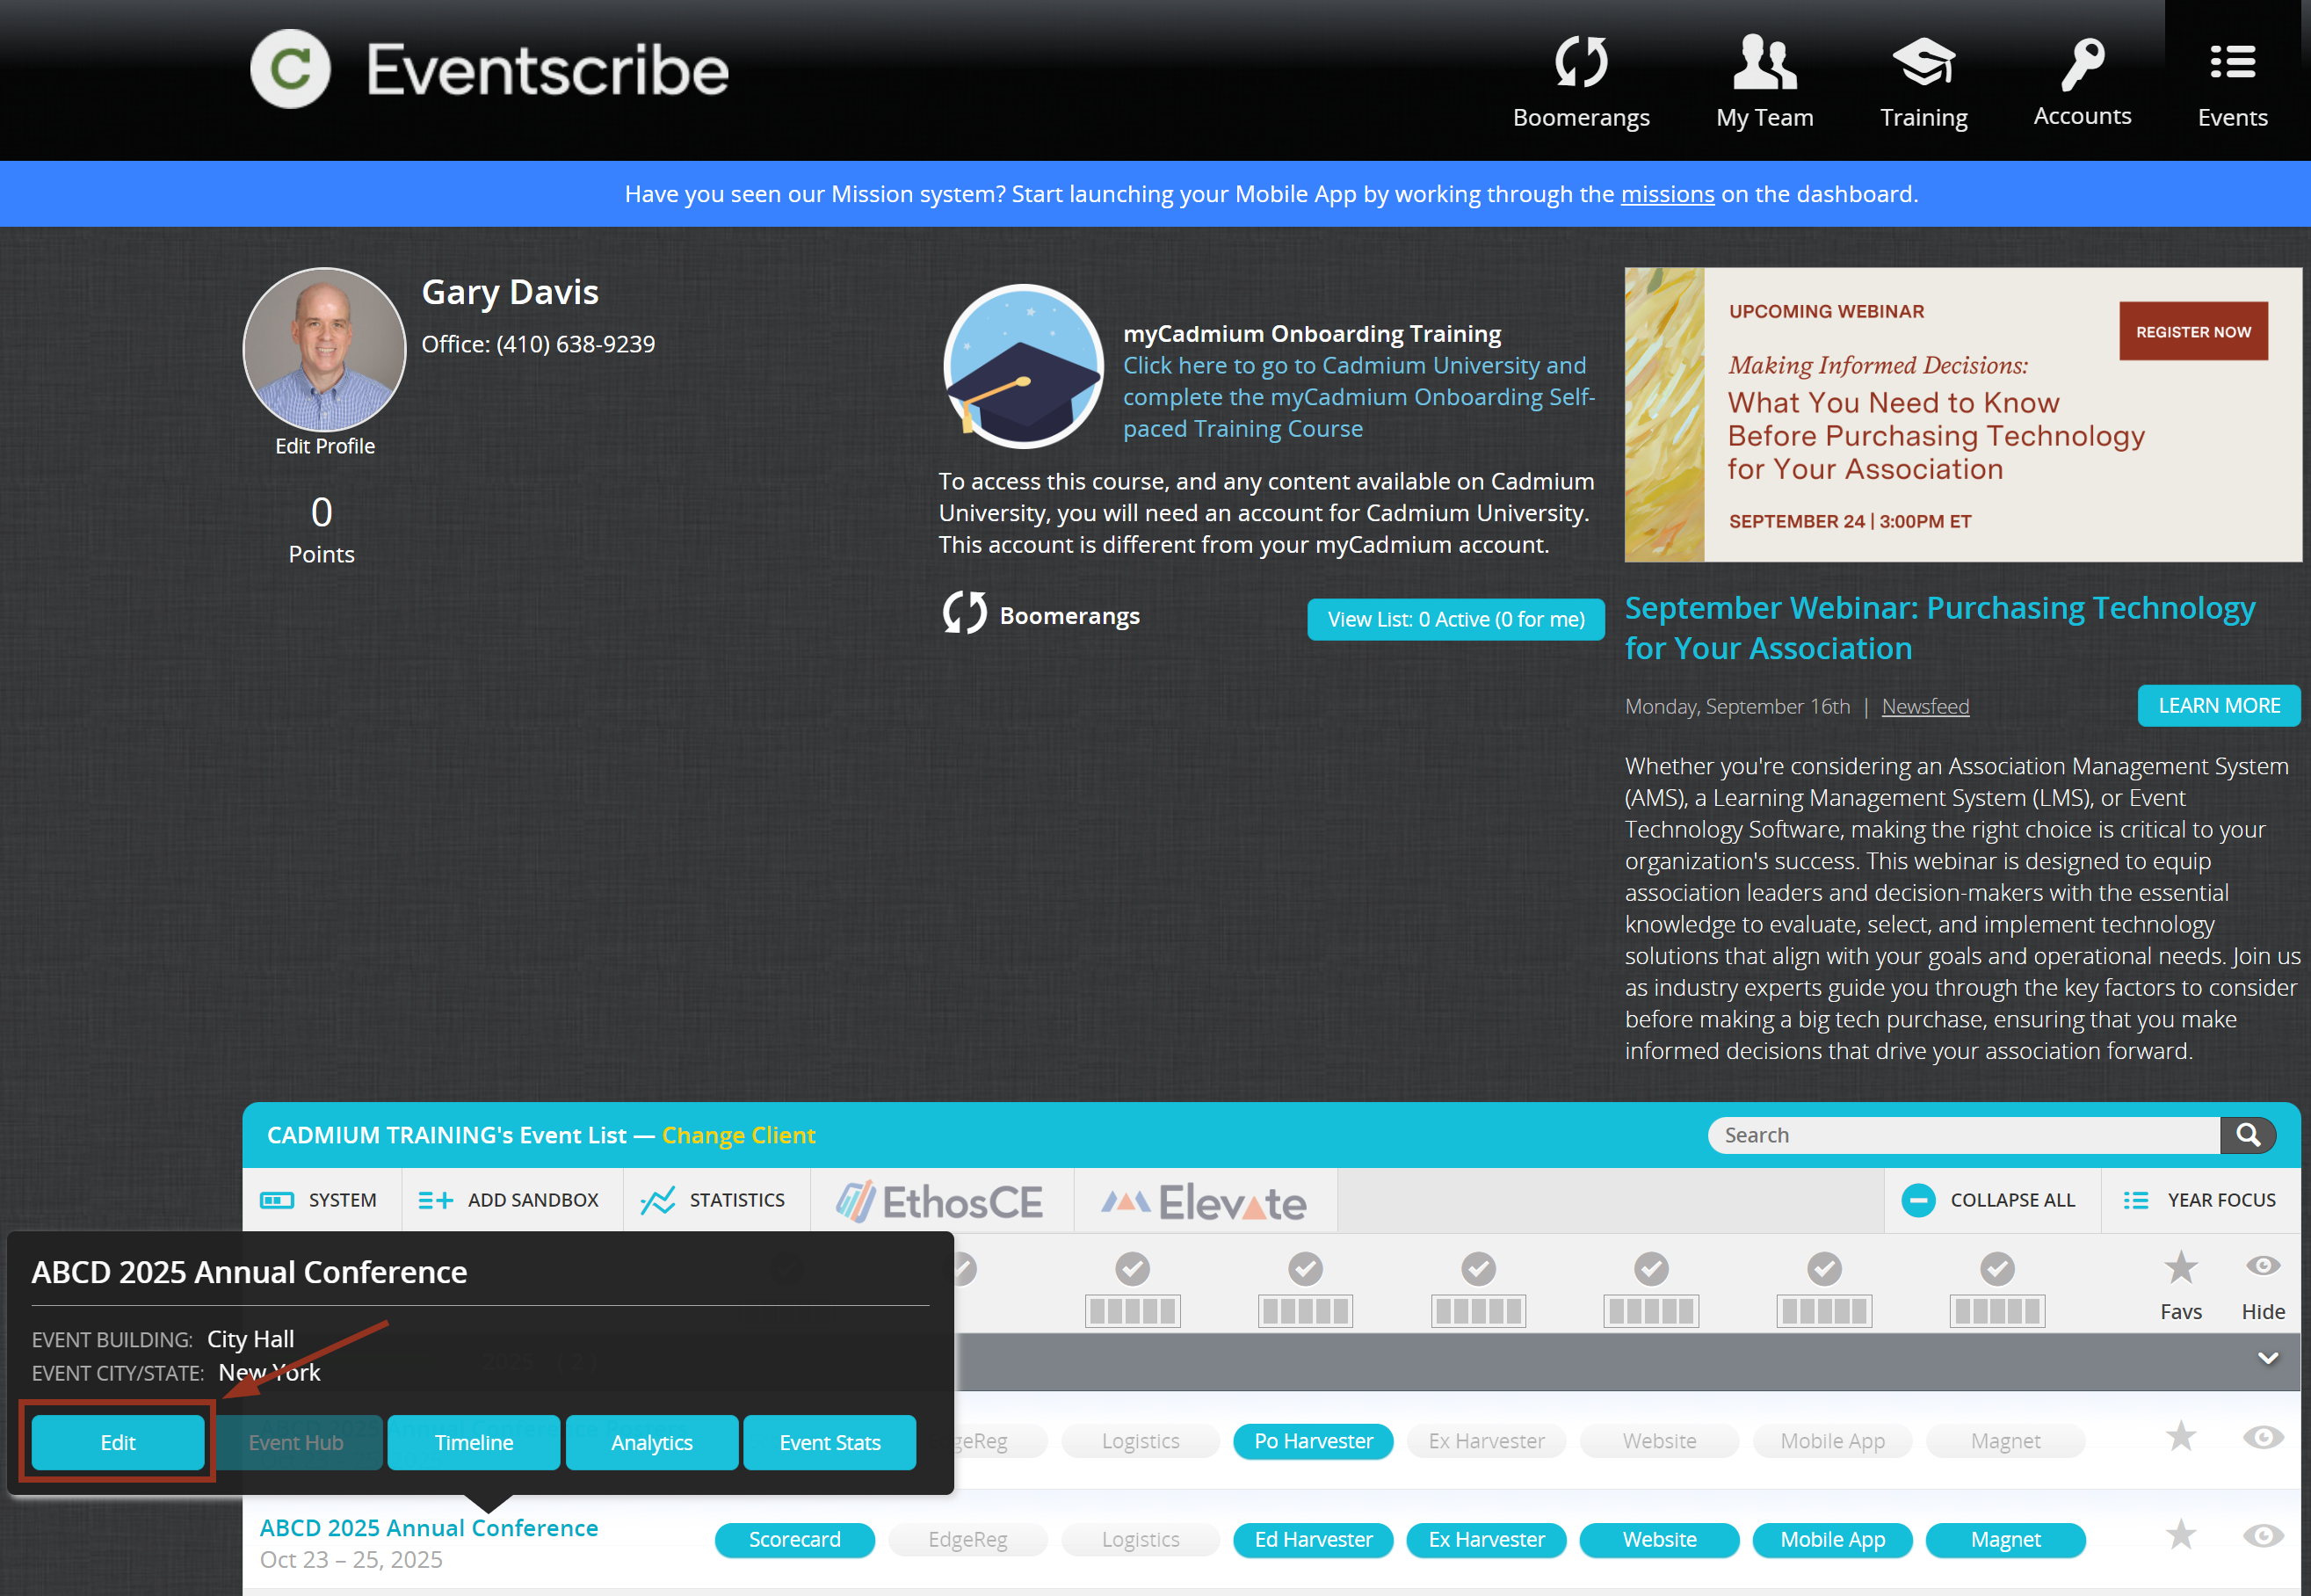This screenshot has width=2311, height=1596.
Task: Click the search magnifier button
Action: coord(2247,1135)
